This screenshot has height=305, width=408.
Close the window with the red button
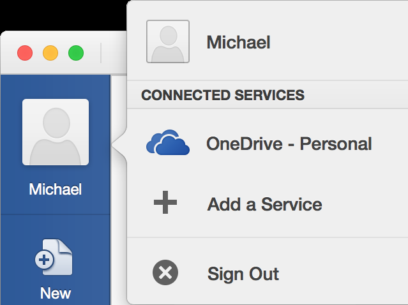pyautogui.click(x=25, y=53)
